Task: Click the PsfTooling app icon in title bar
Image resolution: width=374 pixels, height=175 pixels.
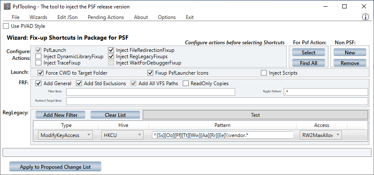Action: [x=7, y=6]
